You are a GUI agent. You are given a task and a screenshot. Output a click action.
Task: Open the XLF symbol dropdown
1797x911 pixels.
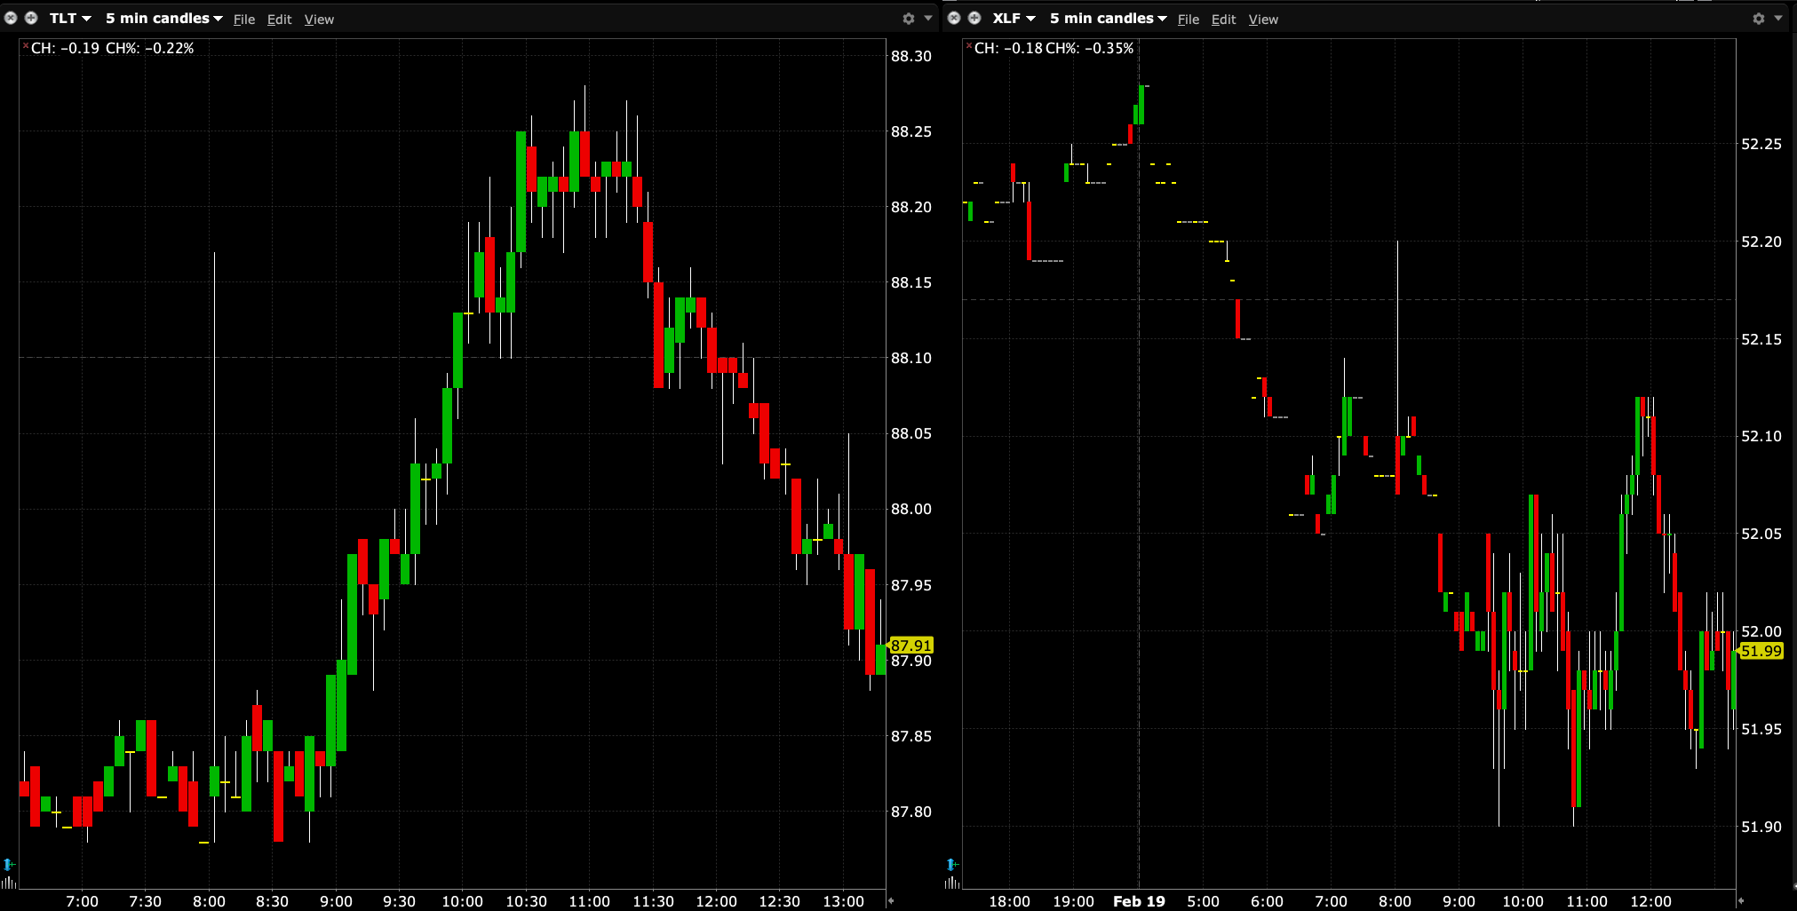pyautogui.click(x=1014, y=19)
